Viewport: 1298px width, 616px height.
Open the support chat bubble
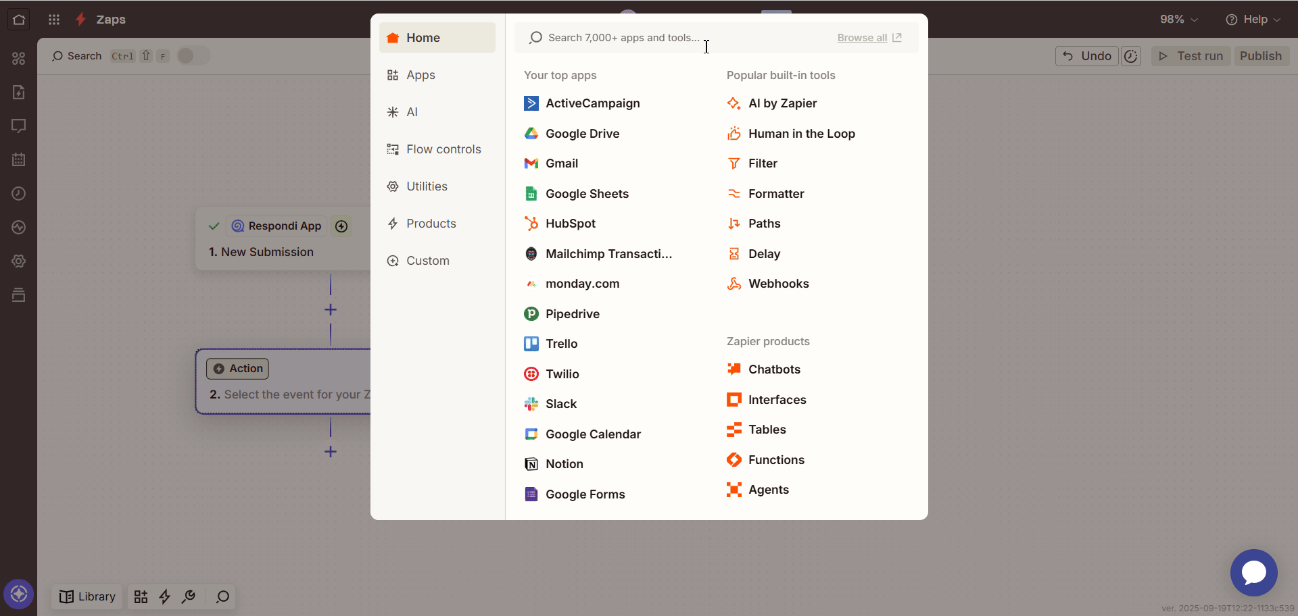pyautogui.click(x=1254, y=573)
